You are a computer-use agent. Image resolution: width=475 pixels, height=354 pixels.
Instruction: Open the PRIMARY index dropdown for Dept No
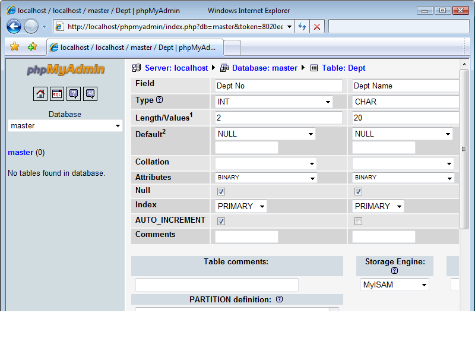241,206
